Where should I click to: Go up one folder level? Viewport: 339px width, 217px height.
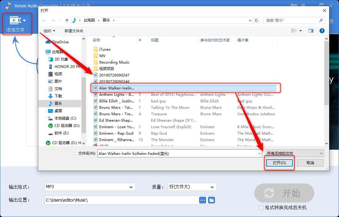[67, 21]
